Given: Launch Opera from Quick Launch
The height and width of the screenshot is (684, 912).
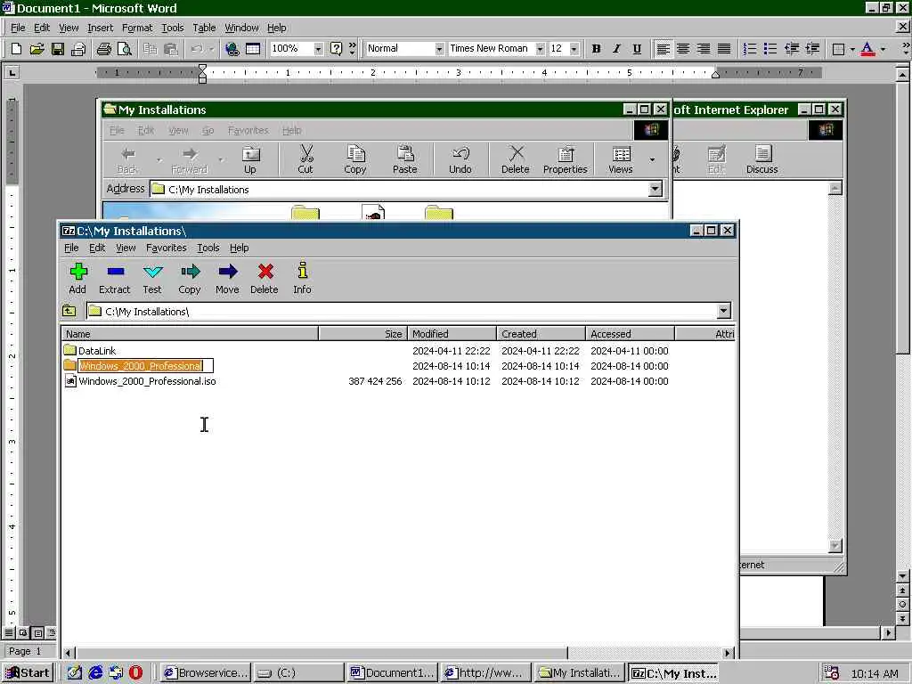Looking at the screenshot, I should pos(135,673).
